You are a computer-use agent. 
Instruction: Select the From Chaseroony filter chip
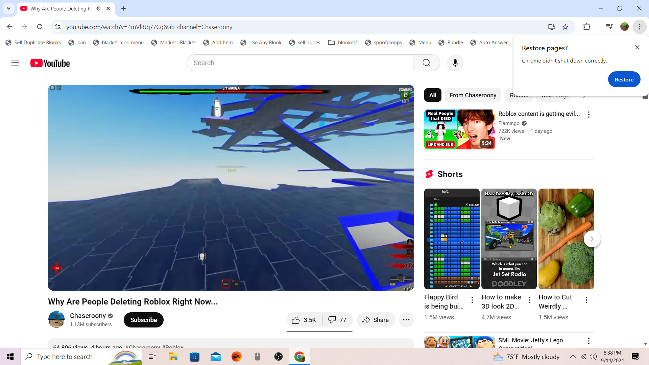tap(473, 95)
